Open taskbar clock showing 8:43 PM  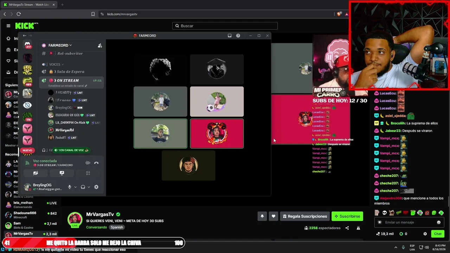[439, 247]
